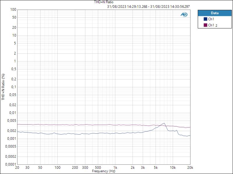
Task: Click the THD+N Ratio chart title
Action: pyautogui.click(x=103, y=2)
